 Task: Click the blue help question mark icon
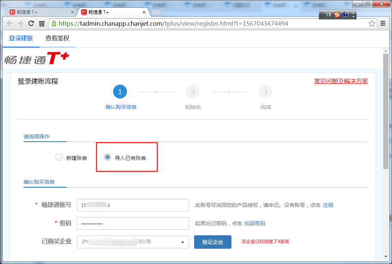click(345, 15)
